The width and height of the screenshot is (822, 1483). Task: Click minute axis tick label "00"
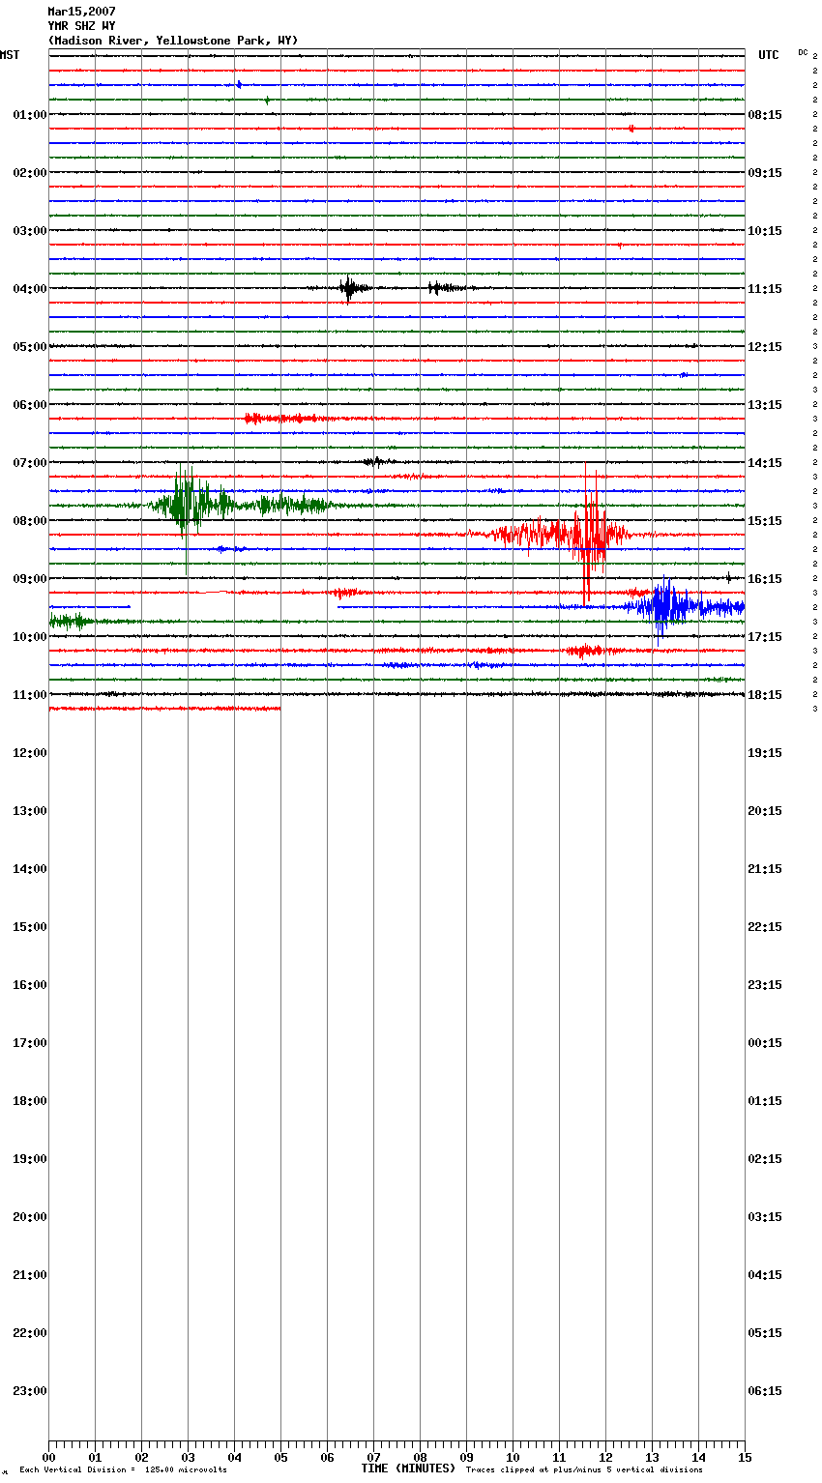pyautogui.click(x=48, y=1458)
